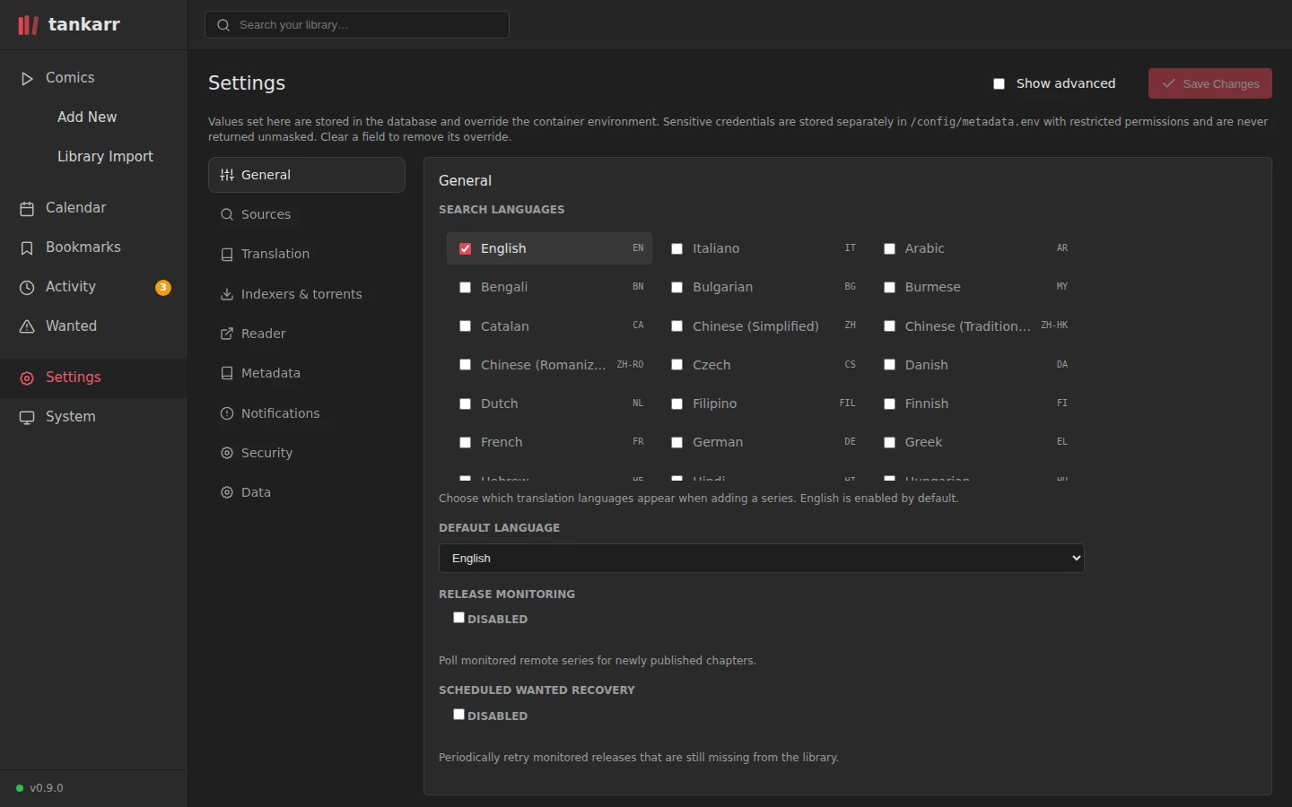Screen dimensions: 1292x807
Task: Click the Translation book icon
Action: [227, 255]
